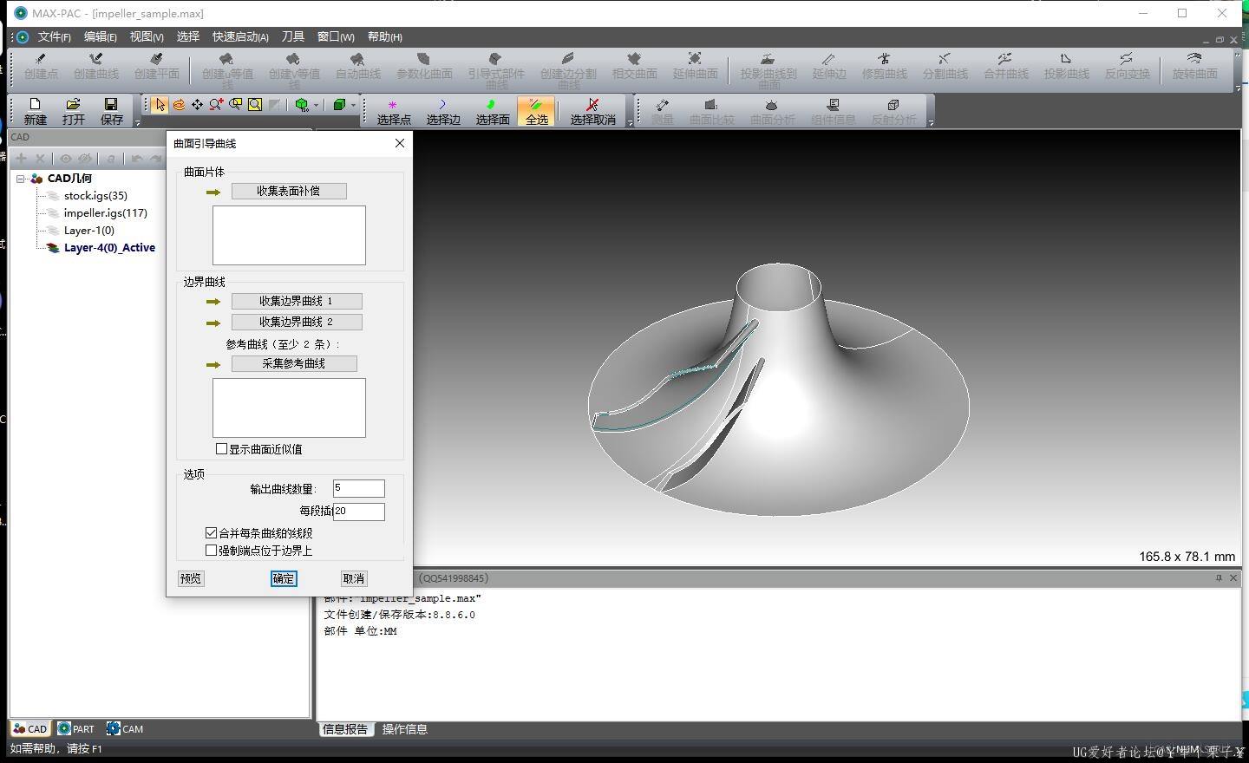Confirm dialog with 确定 button
Image resolution: width=1249 pixels, height=763 pixels.
(284, 578)
